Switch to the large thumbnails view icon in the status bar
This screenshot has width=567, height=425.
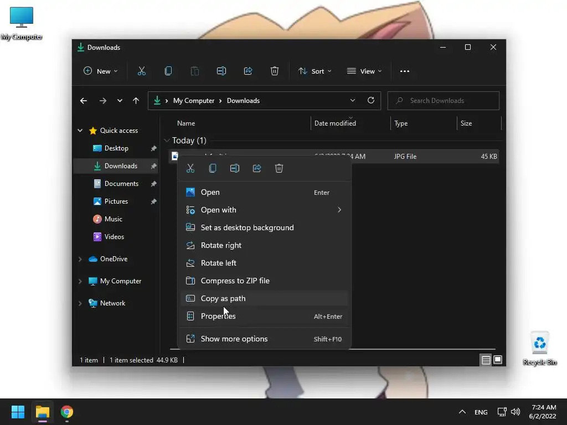coord(498,360)
